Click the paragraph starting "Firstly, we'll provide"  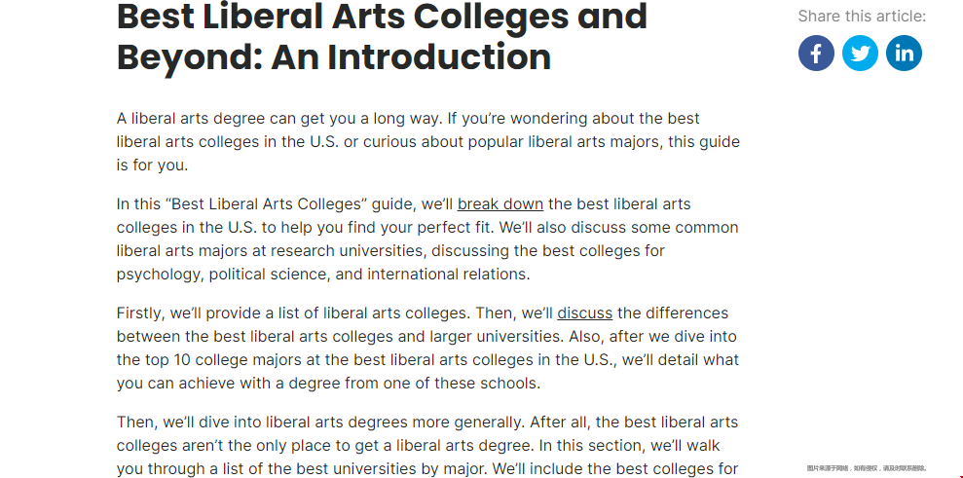[x=427, y=349]
